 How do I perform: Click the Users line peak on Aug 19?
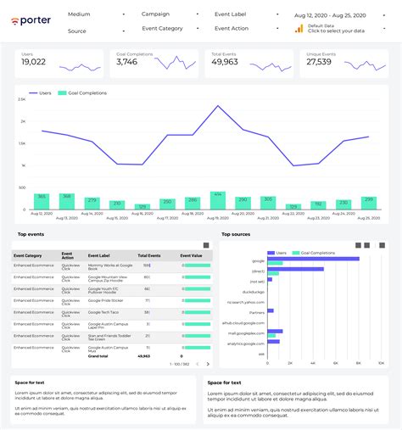[218, 106]
